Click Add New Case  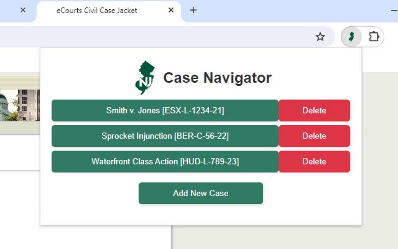point(201,193)
